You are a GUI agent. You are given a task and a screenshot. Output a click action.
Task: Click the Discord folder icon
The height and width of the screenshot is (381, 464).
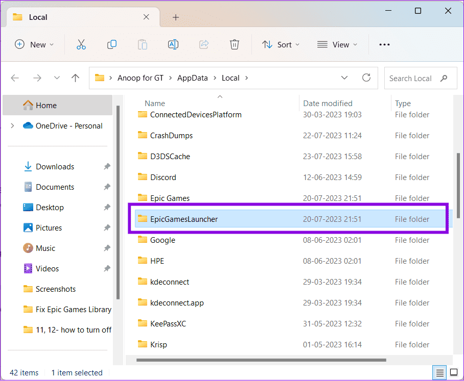tap(143, 177)
